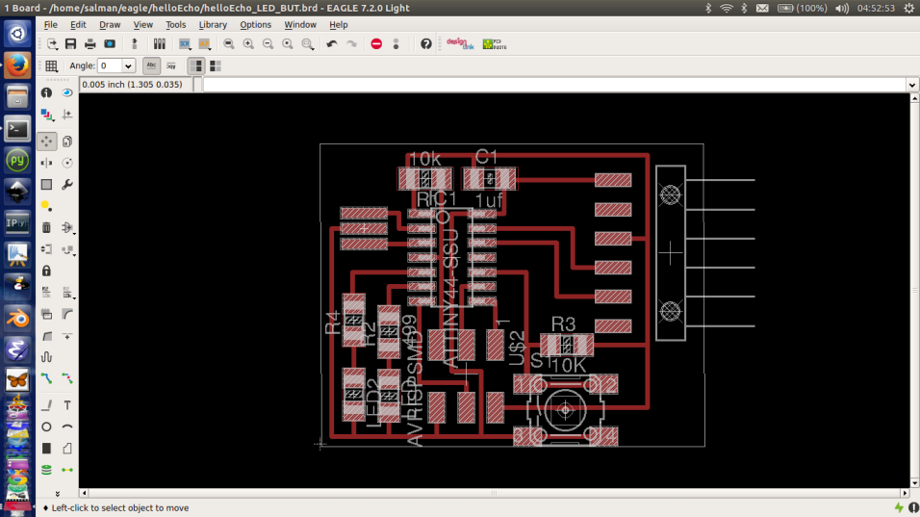Click the command line input field
This screenshot has height=517, width=920.
tap(553, 85)
